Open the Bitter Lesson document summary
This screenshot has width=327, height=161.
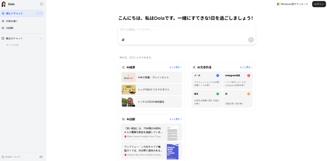tap(151, 132)
